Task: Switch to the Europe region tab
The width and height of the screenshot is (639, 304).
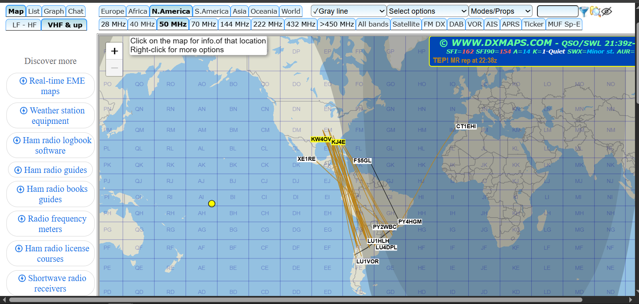Action: [112, 11]
